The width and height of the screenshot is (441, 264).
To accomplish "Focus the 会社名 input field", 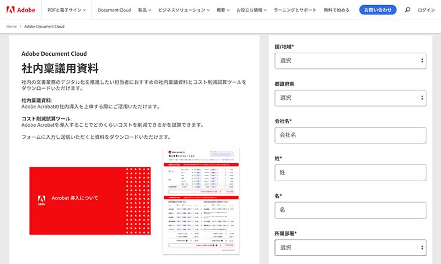I will tap(350, 135).
